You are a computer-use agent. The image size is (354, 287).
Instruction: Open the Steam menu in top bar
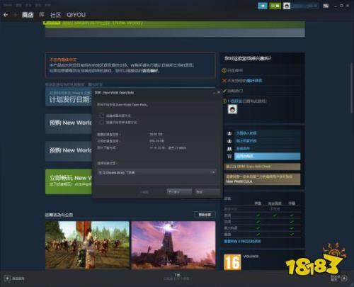(x=8, y=5)
